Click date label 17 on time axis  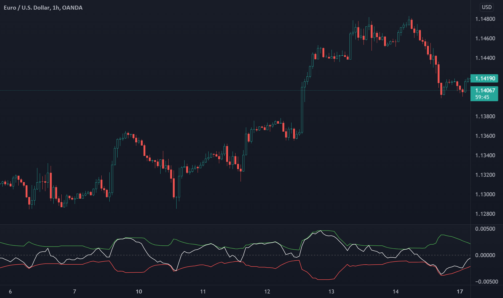tap(460, 292)
